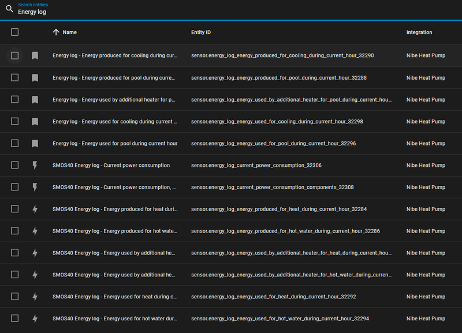Click entity ID ending additional_heater_for_pool_during_current_hou…
This screenshot has width=462, height=333.
click(292, 100)
